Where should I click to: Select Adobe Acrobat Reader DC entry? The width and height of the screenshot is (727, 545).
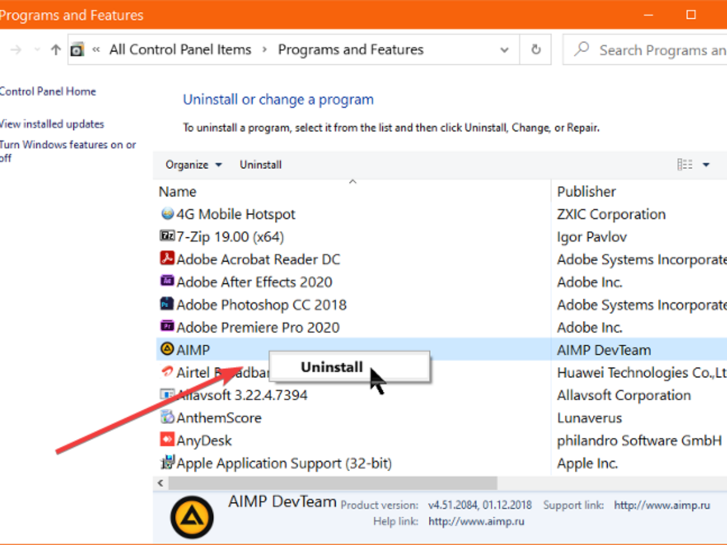coord(440,259)
